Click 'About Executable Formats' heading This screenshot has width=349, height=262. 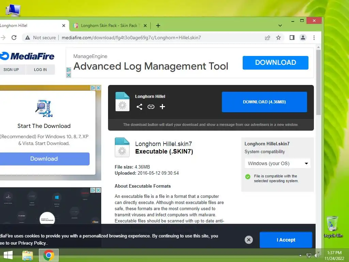point(143,186)
